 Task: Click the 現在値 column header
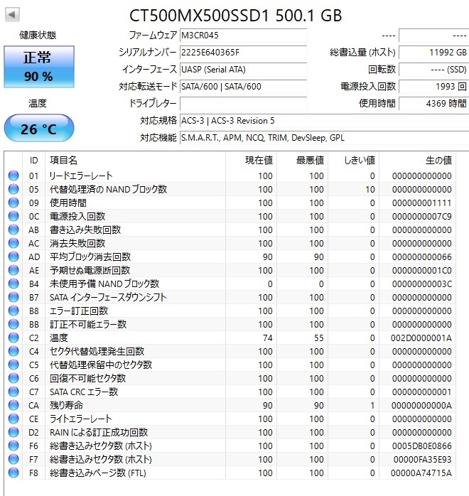pos(252,161)
